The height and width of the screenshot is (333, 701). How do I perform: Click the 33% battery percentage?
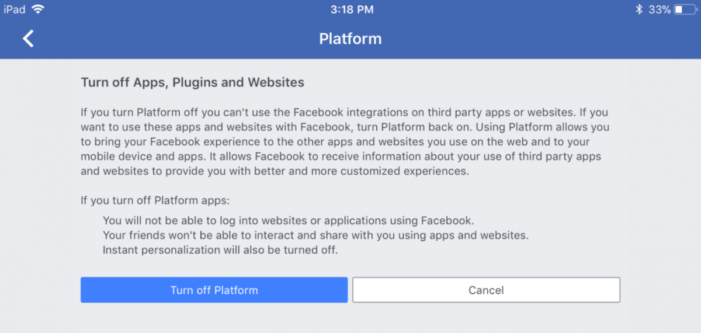[660, 9]
